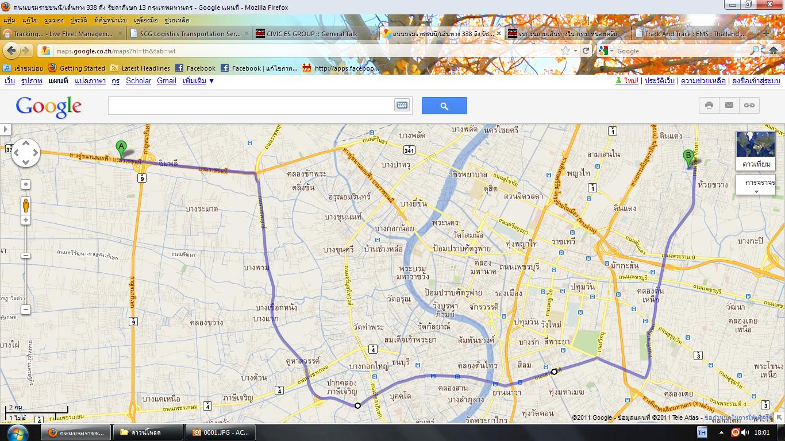Click the volume speaker icon in tray
This screenshot has height=441, width=785.
(745, 432)
